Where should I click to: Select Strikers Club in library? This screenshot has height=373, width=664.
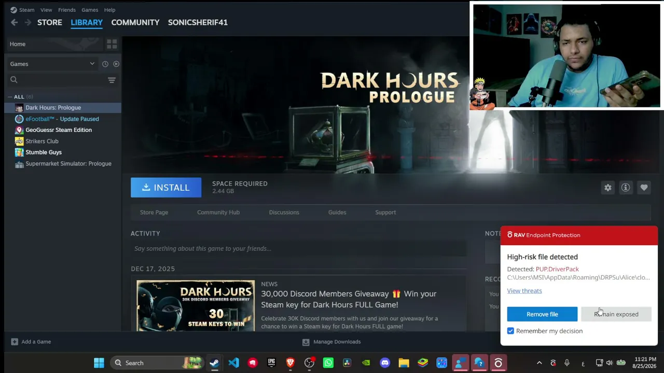point(63,141)
